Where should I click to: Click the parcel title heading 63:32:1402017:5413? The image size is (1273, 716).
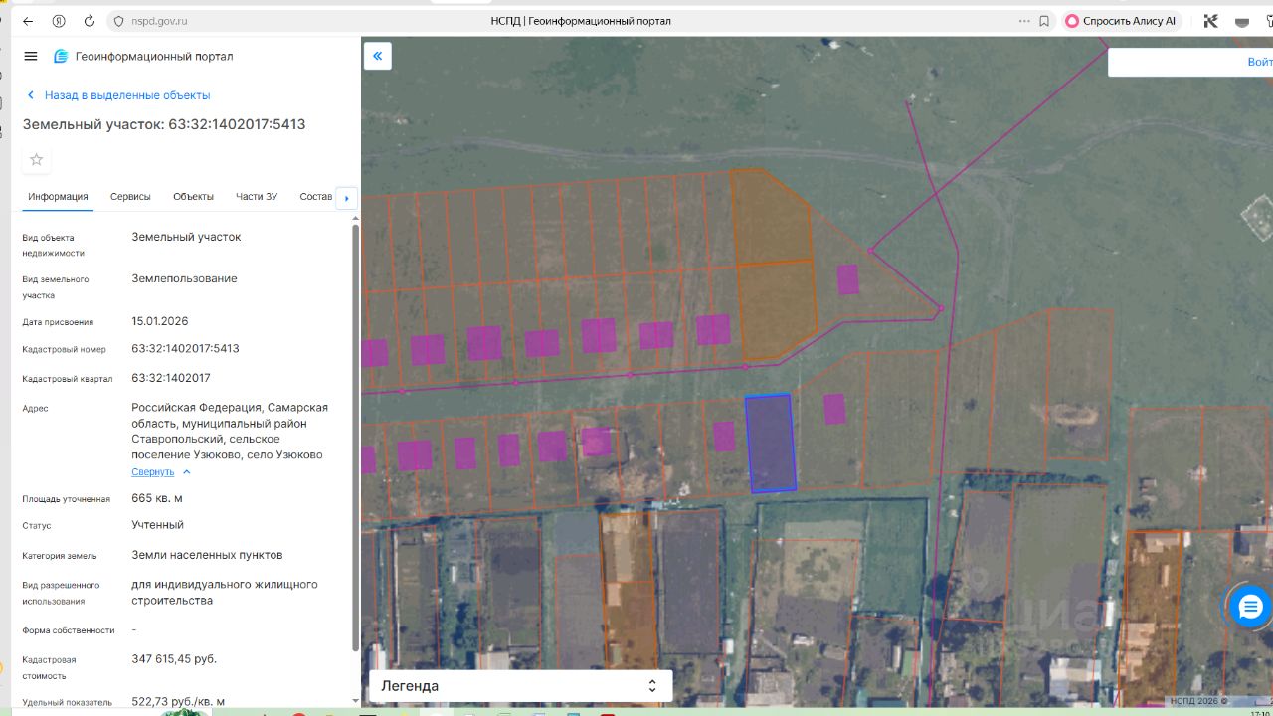point(164,125)
